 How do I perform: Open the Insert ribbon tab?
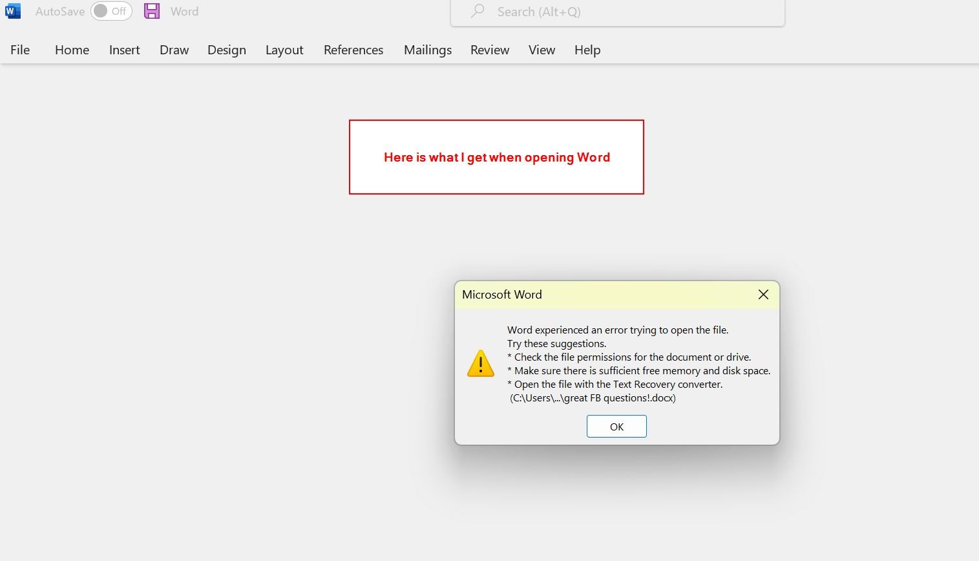coord(124,50)
